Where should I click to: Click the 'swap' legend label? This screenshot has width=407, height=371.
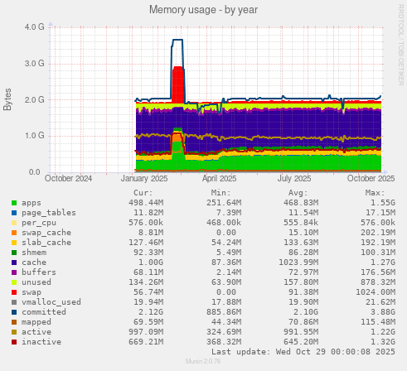(x=31, y=292)
